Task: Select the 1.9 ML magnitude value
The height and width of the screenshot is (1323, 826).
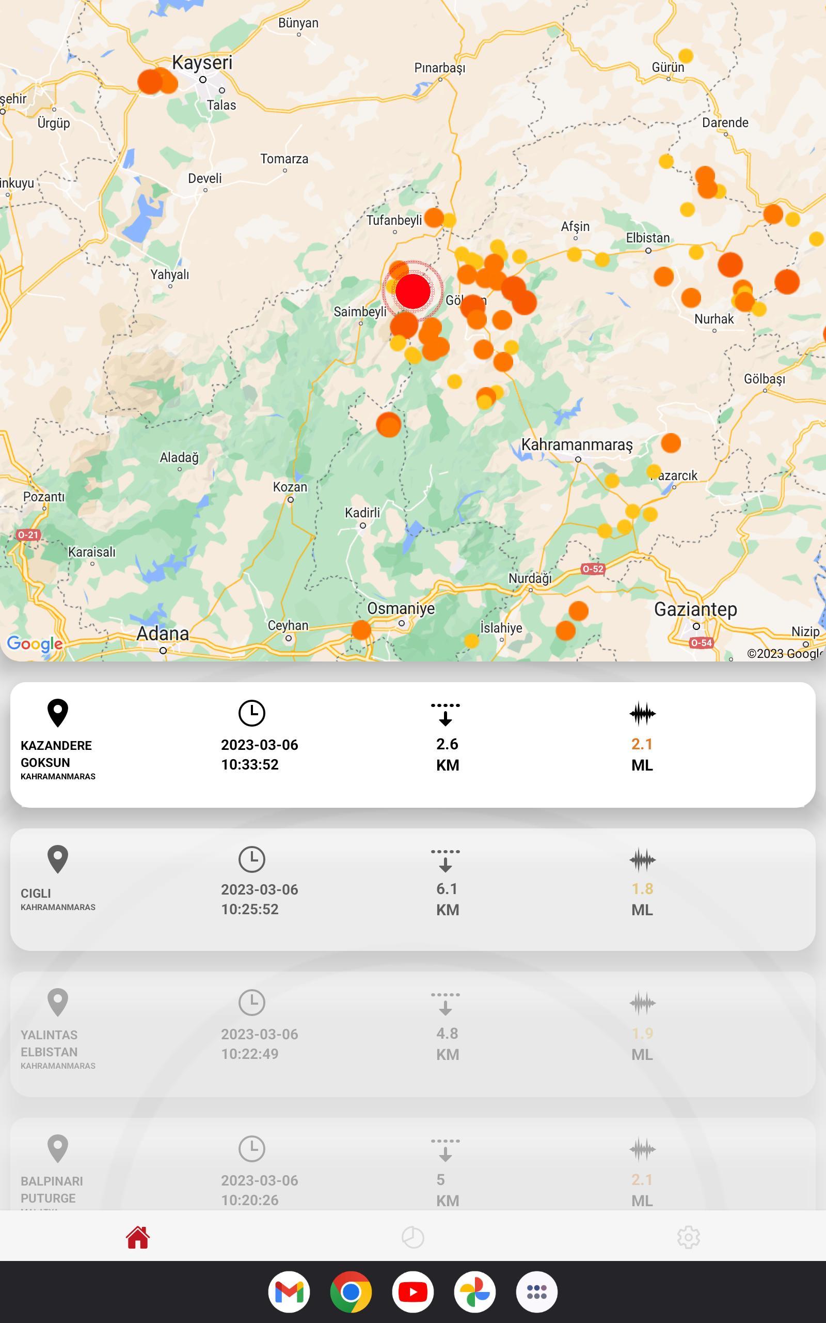Action: (x=642, y=1043)
